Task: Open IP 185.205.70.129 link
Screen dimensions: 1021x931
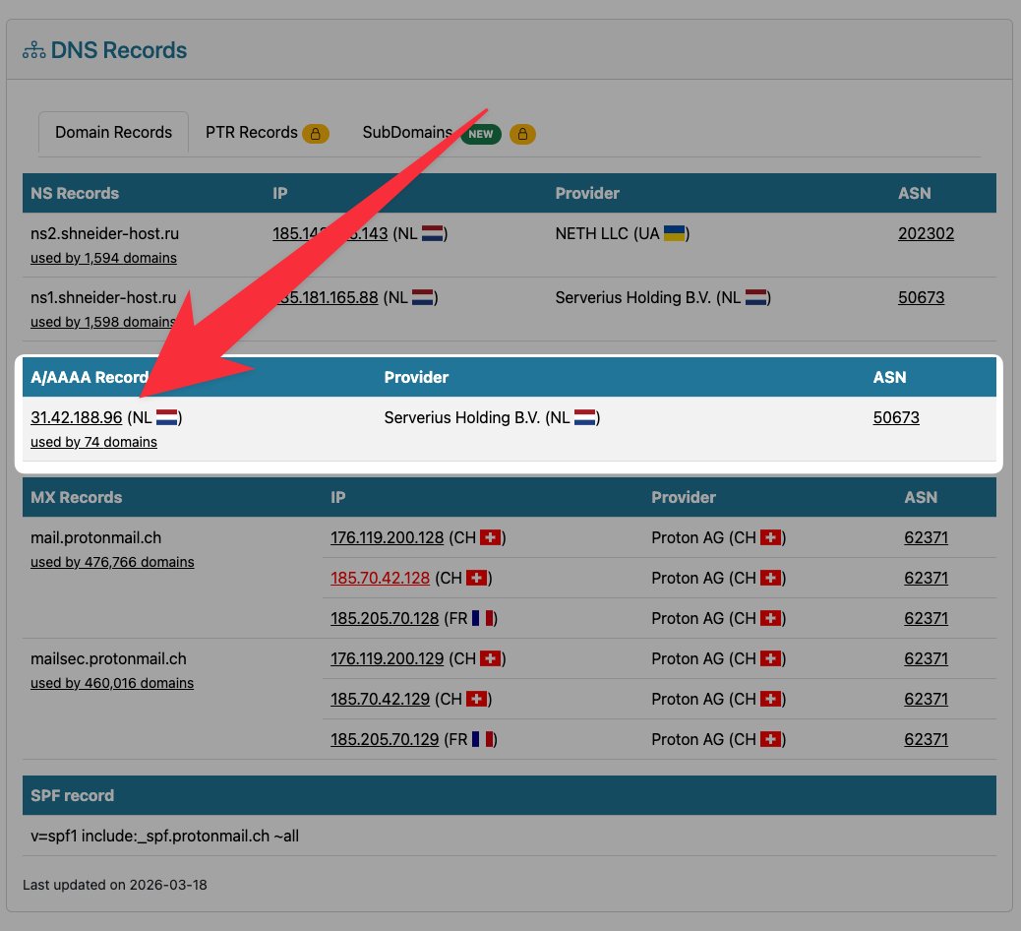Action: (385, 739)
